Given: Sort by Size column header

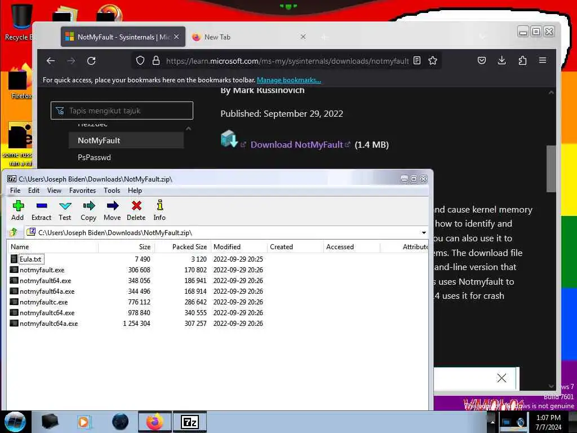Looking at the screenshot, I should (x=126, y=247).
